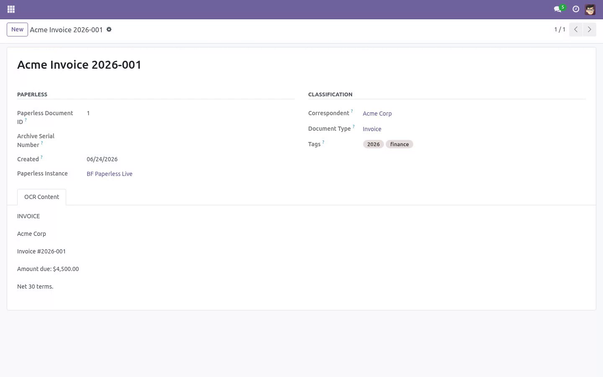Click the 'Invoice #2026-001' OCR line

coord(41,251)
